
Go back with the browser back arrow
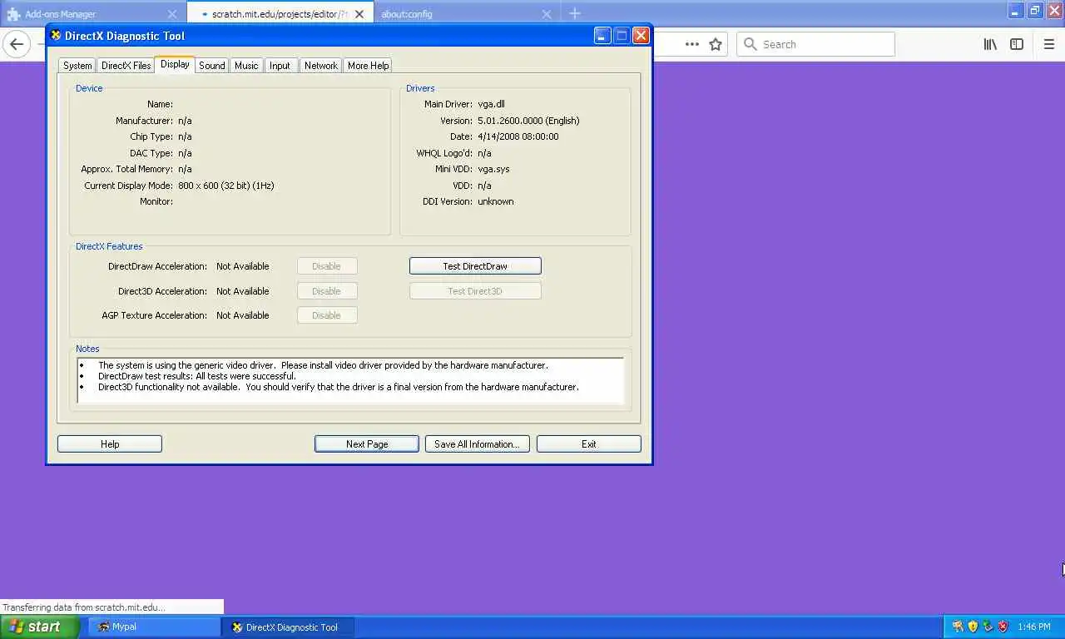17,44
